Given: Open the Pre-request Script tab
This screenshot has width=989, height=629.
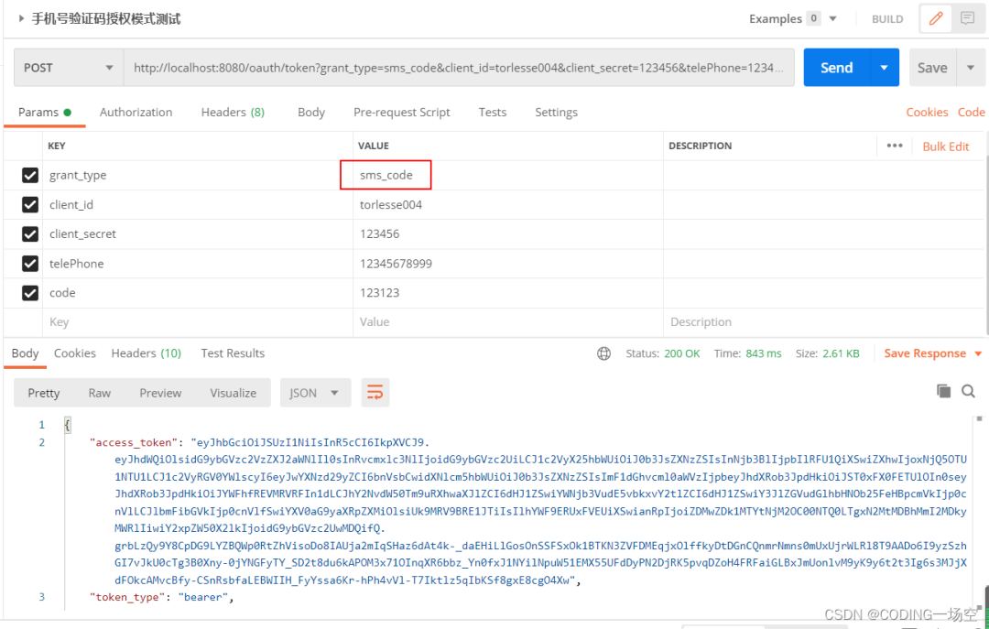Looking at the screenshot, I should [x=402, y=113].
